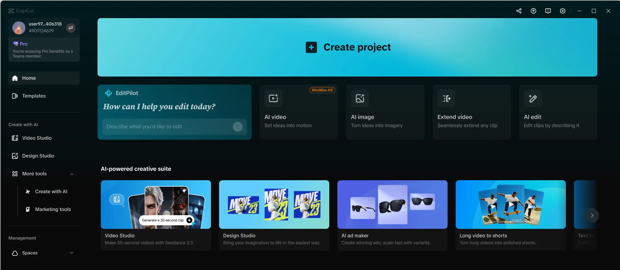This screenshot has height=270, width=620.
Task: Click Make 30-second videos with Seedance text
Action: tap(149, 243)
